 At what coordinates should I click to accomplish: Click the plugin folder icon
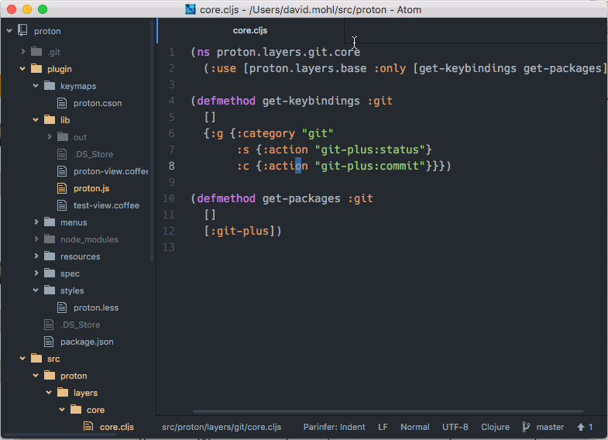click(x=36, y=69)
